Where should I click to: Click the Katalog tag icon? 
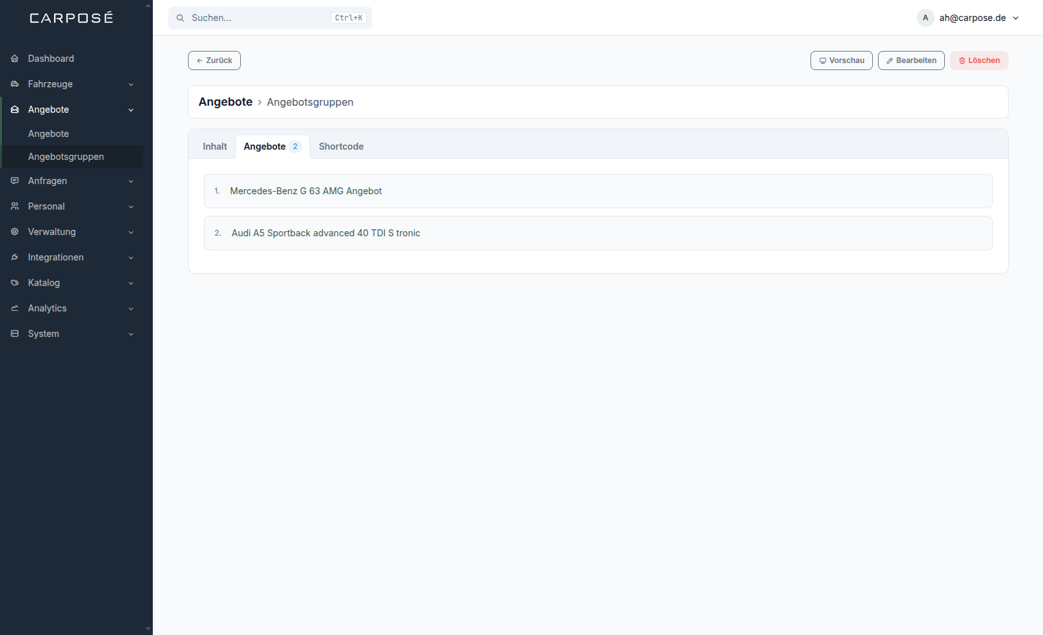point(15,283)
